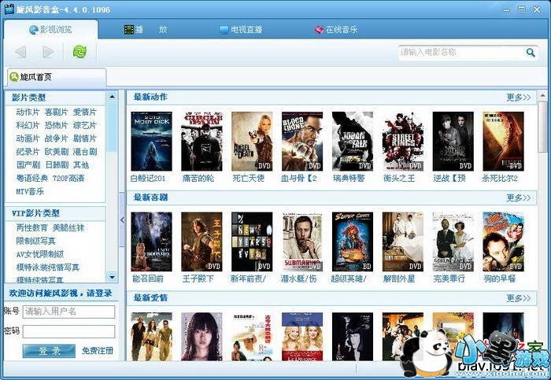Open the Street Kings poster 街头之王
551x380 pixels.
tap(403, 141)
